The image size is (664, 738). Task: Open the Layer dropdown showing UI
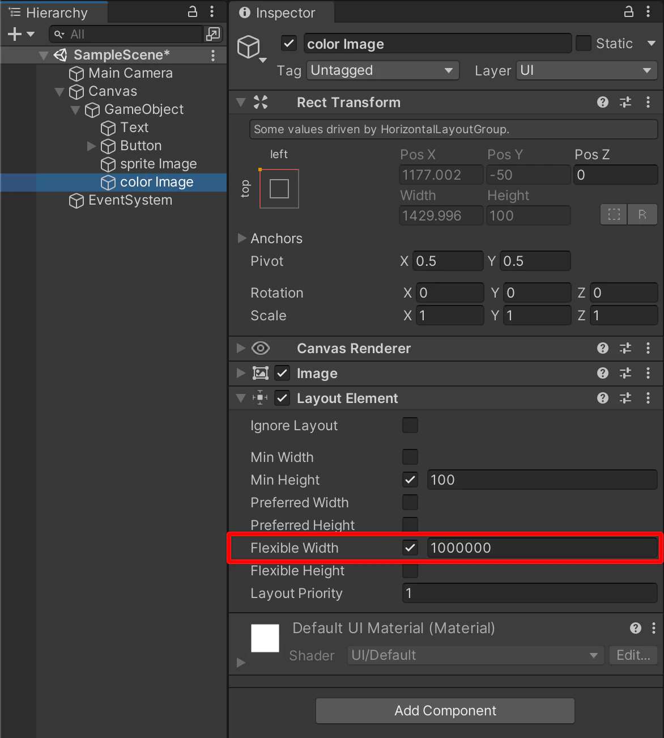pos(587,70)
